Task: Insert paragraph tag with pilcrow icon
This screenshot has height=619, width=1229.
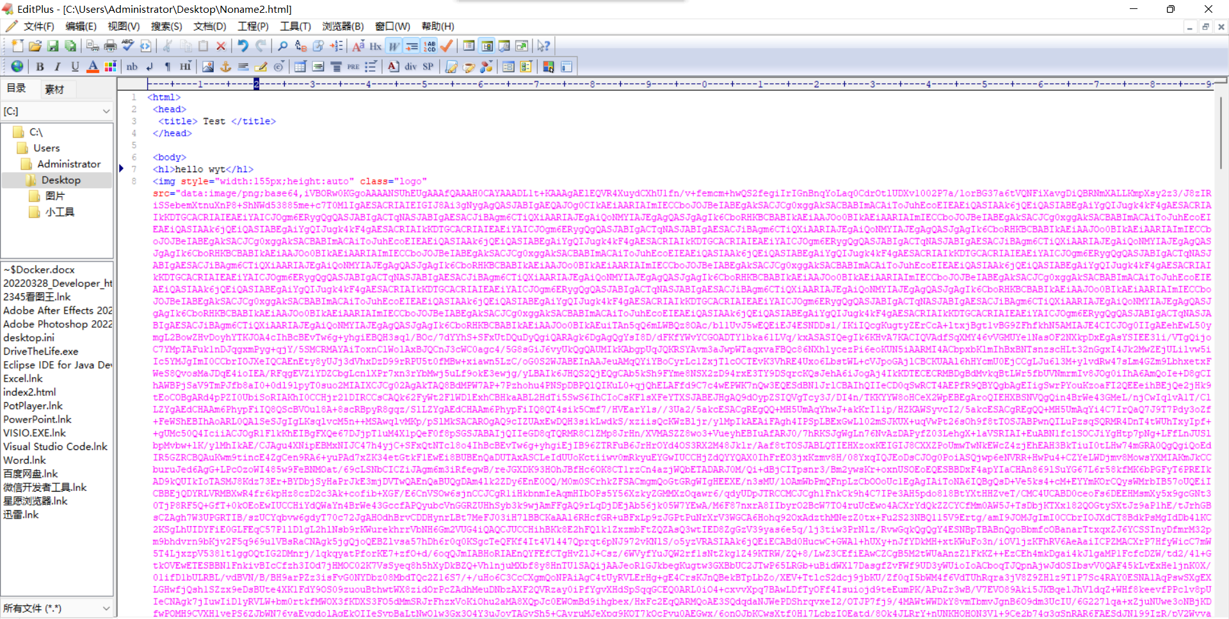Action: (x=168, y=67)
